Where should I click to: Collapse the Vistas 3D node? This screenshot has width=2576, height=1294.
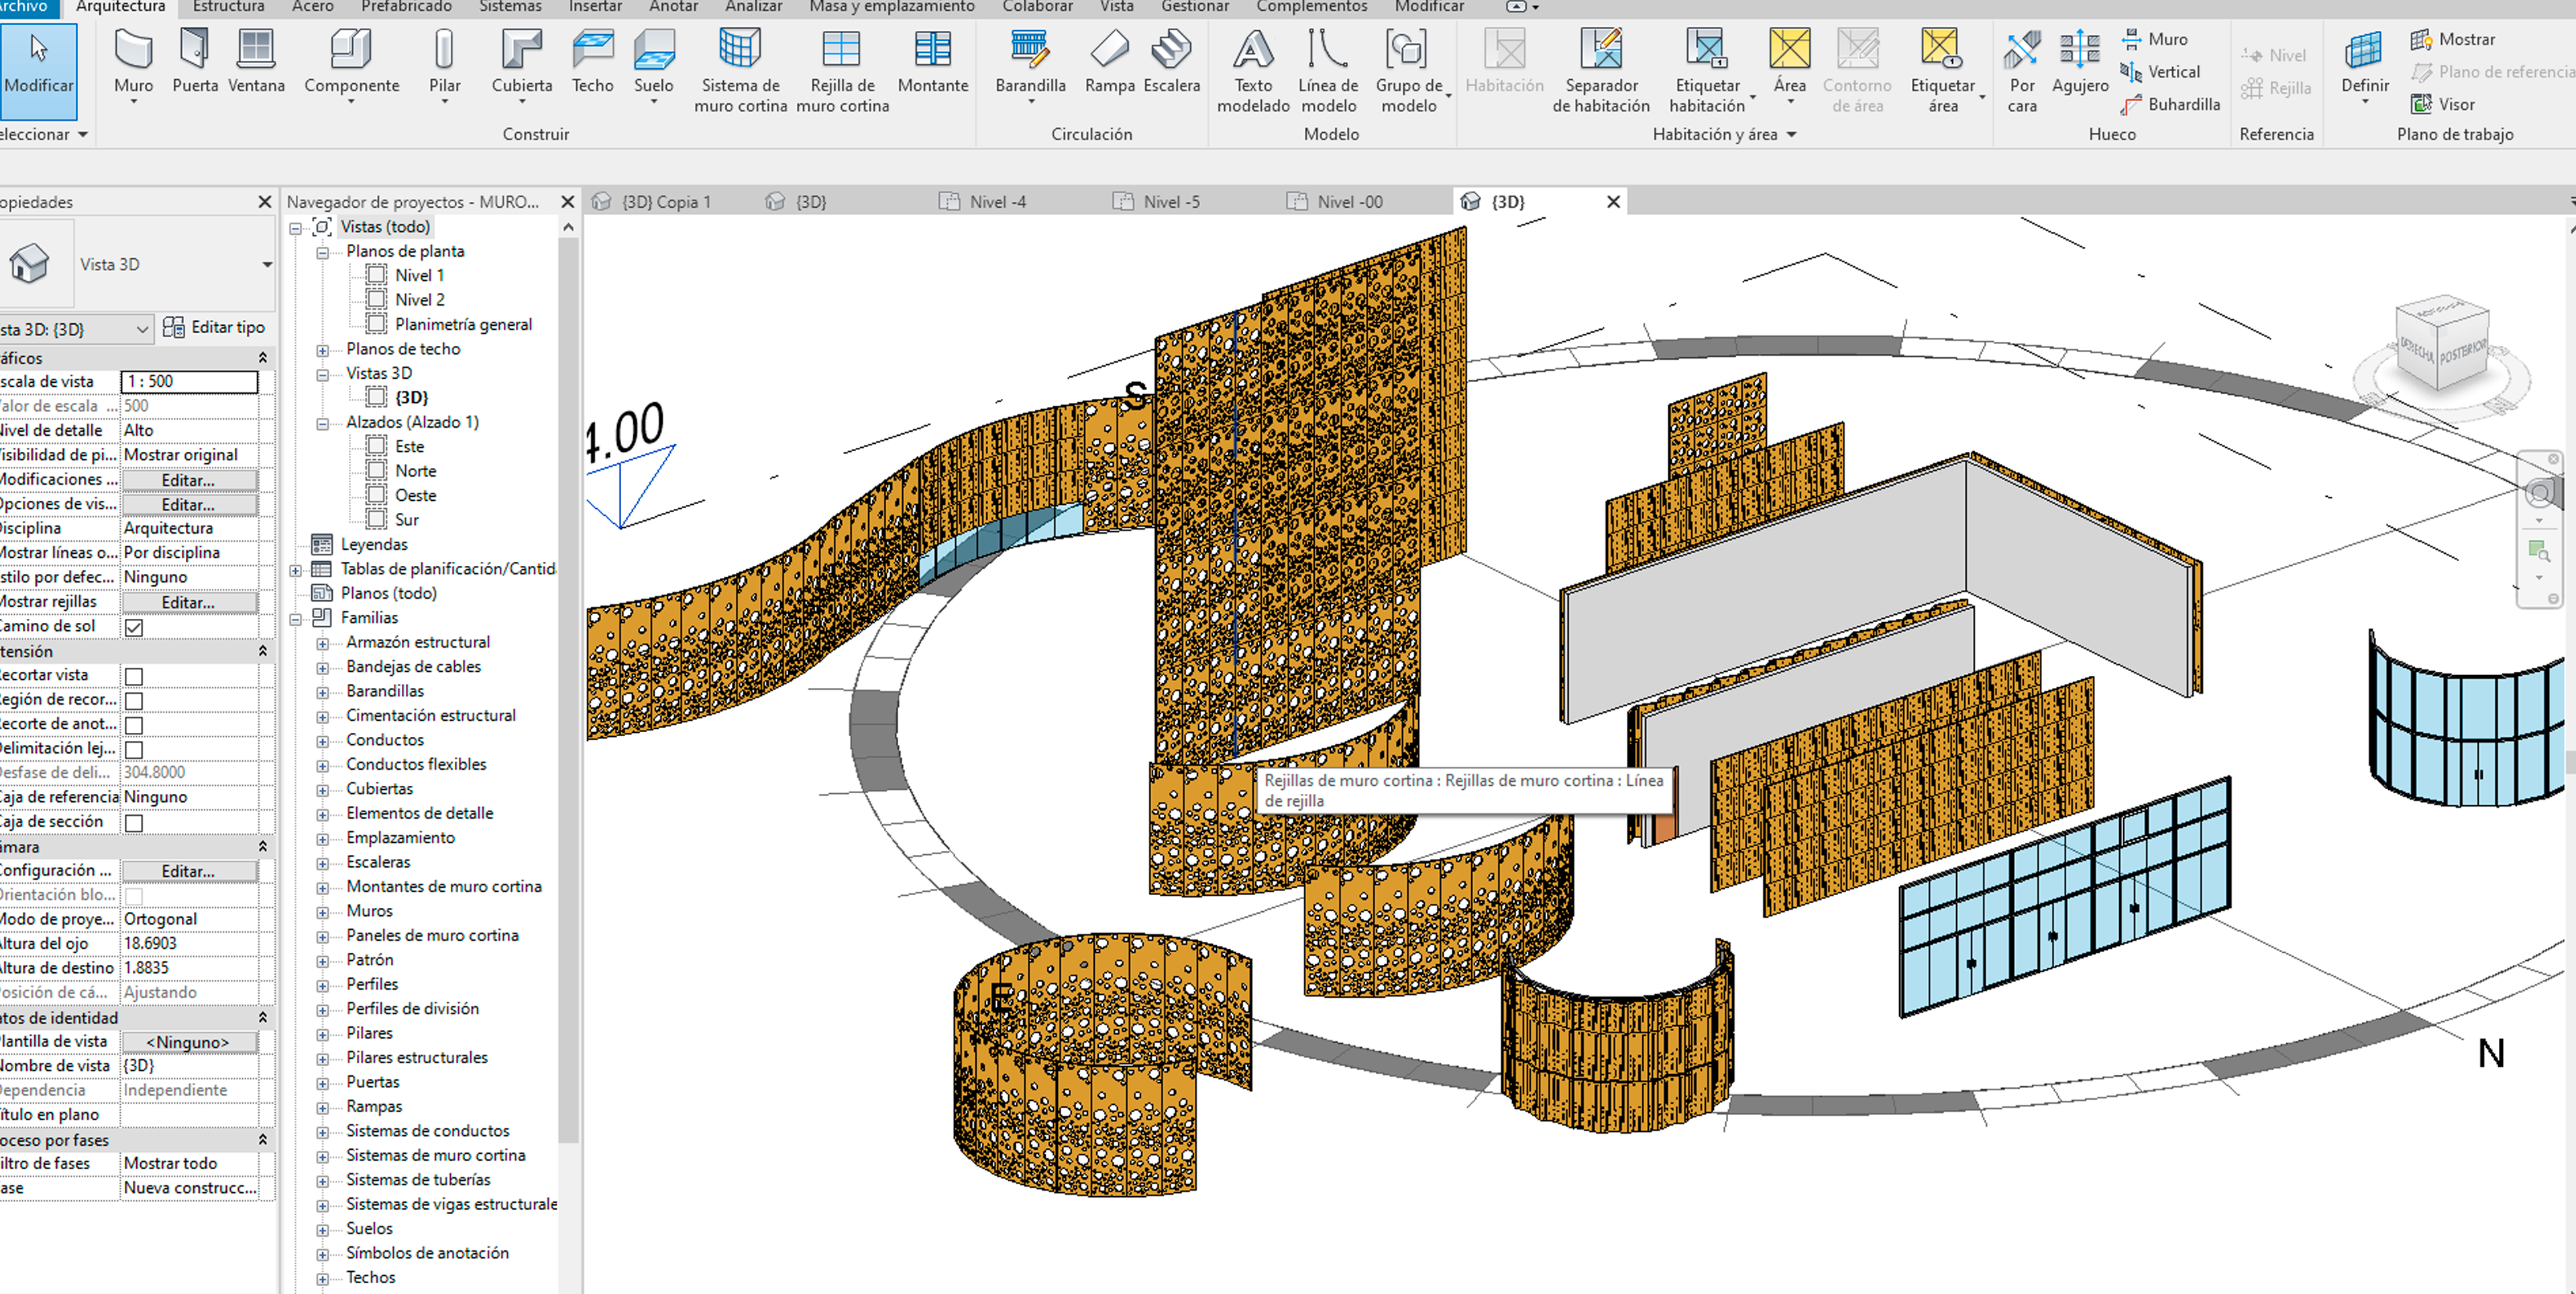pos(322,375)
